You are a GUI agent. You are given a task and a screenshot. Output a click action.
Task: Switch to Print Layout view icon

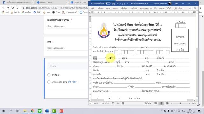161,103
